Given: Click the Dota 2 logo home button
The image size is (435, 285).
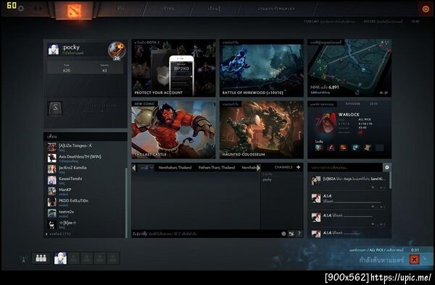Looking at the screenshot, I should [74, 11].
